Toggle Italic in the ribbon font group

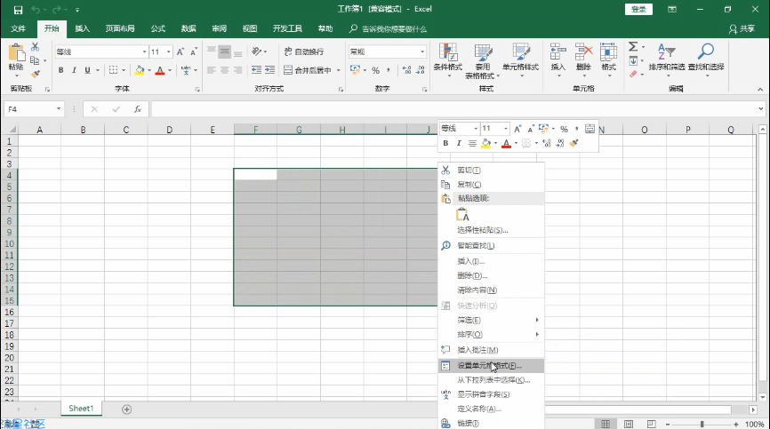74,70
